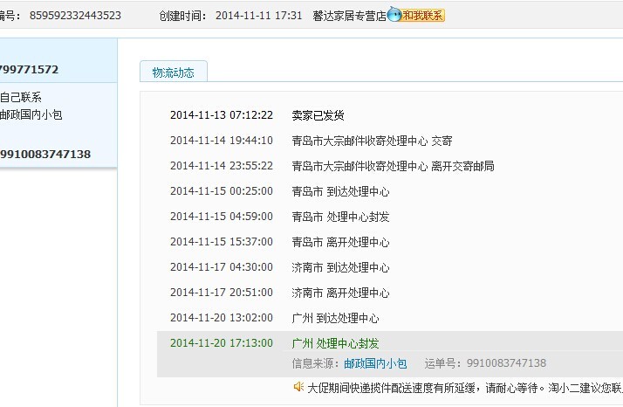Click the speaker notice icon
Viewport: 623px width, 407px height.
298,386
